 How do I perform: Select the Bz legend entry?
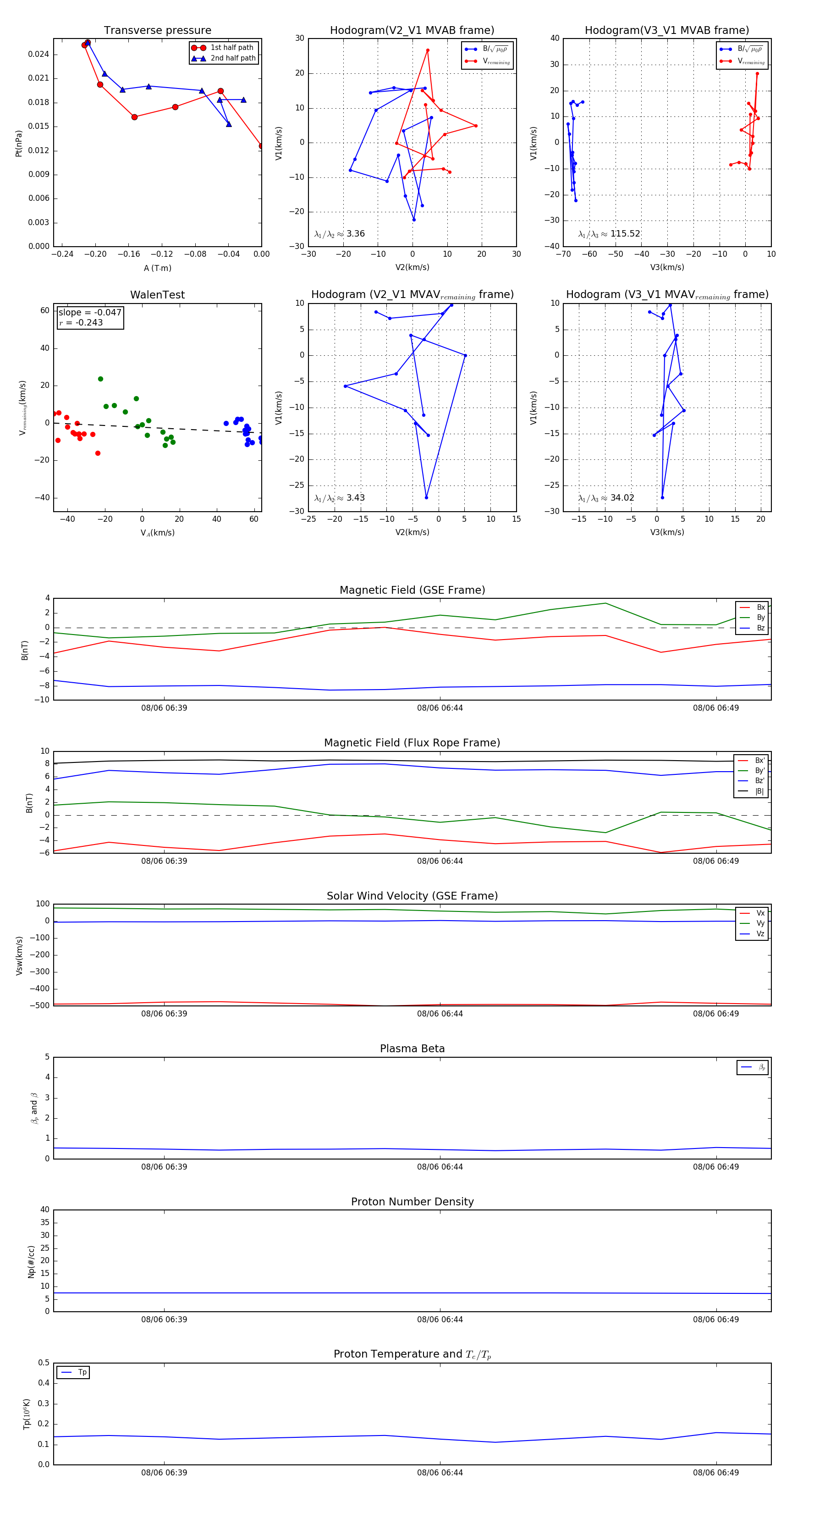(752, 628)
